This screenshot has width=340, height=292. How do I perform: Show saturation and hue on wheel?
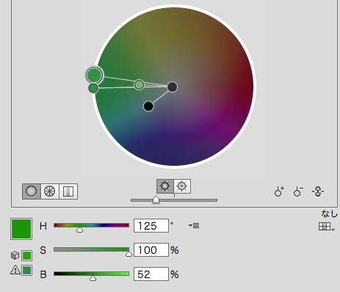pos(165,186)
